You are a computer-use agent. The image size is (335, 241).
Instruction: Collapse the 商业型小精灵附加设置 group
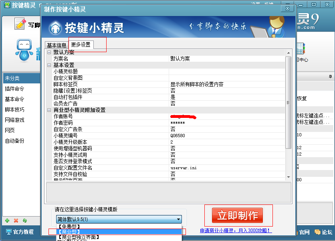click(49, 110)
